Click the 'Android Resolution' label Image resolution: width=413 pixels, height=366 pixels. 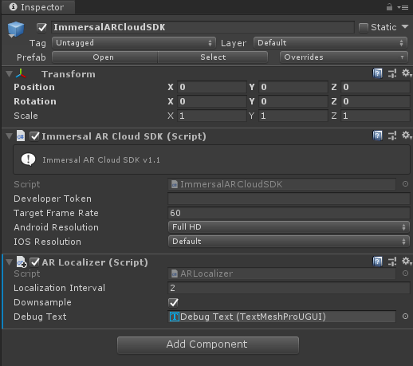coord(56,227)
